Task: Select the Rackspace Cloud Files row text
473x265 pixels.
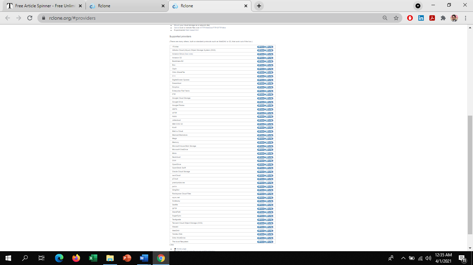Action: [181, 194]
